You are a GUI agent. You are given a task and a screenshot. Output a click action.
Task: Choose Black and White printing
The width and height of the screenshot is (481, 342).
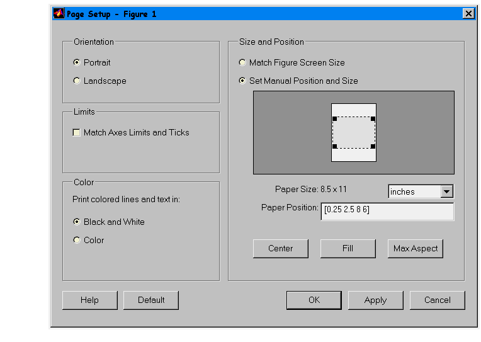(x=77, y=222)
